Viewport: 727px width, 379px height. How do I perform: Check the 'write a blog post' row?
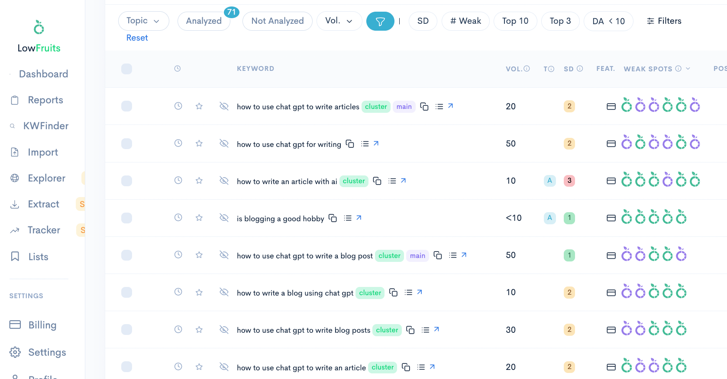126,255
